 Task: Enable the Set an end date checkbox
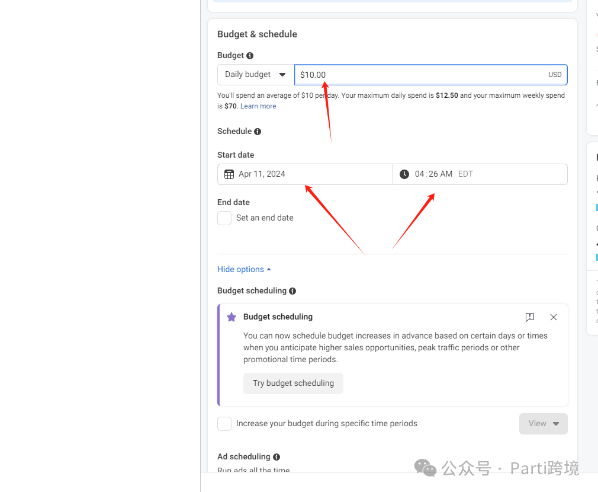click(x=224, y=218)
